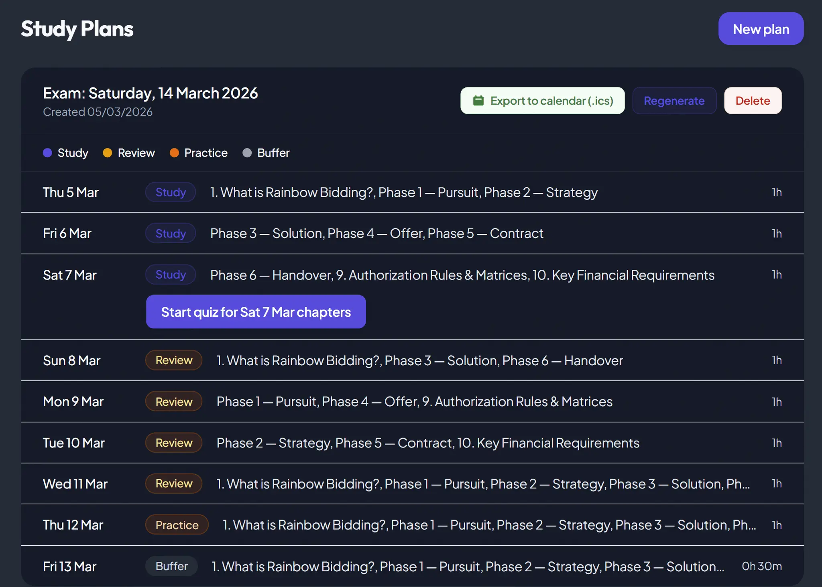Click the yellow Review legend dot
This screenshot has height=587, width=822.
coord(107,153)
